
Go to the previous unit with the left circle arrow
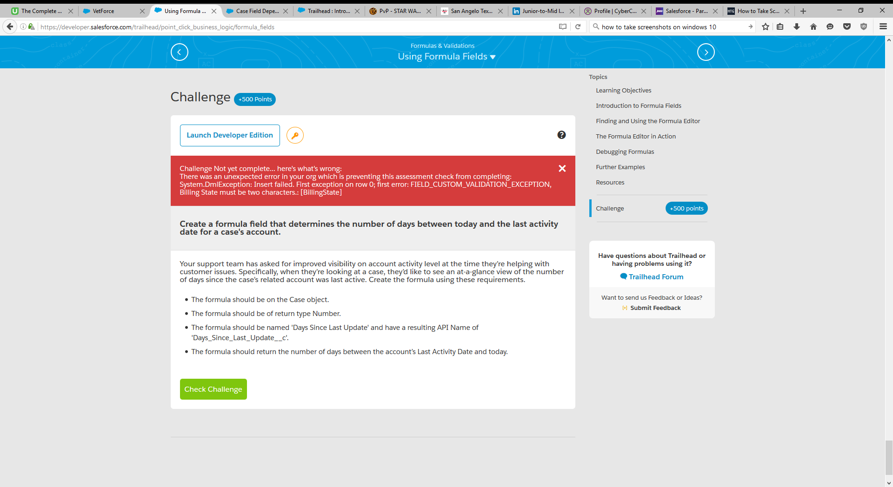tap(180, 52)
